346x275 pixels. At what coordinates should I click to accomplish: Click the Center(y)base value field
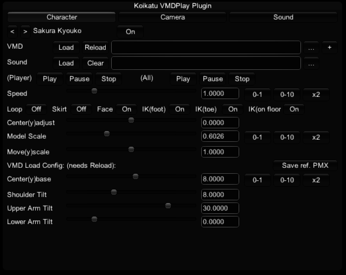coord(220,179)
